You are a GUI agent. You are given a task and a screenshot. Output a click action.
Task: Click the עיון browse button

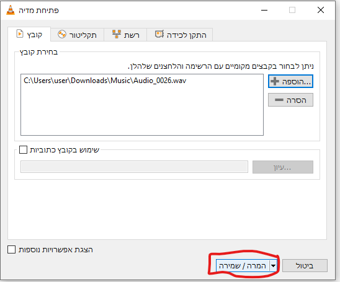tap(283, 167)
